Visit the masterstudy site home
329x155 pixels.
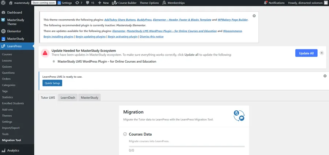point(19,3)
